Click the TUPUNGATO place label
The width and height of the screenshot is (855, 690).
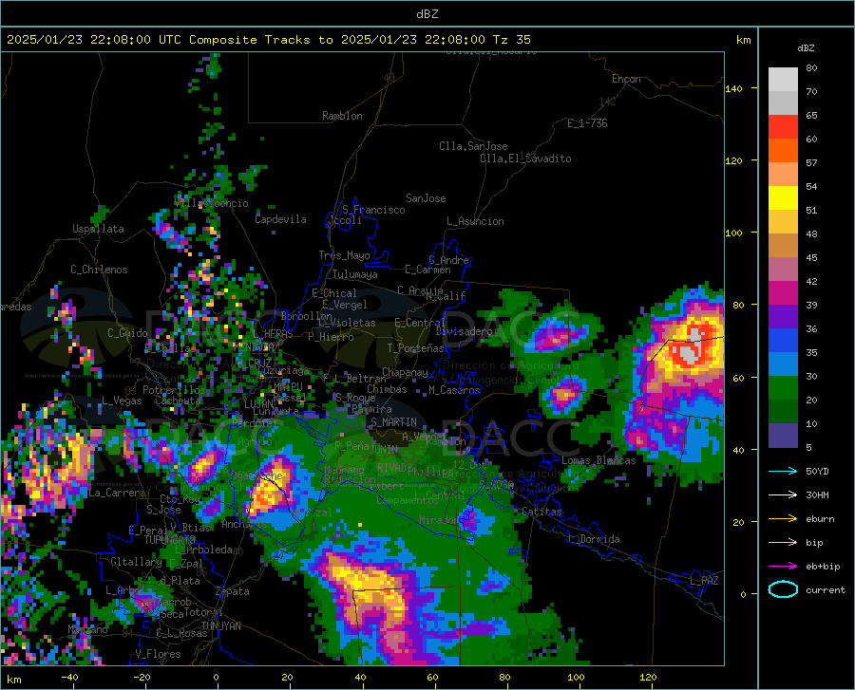(x=170, y=540)
